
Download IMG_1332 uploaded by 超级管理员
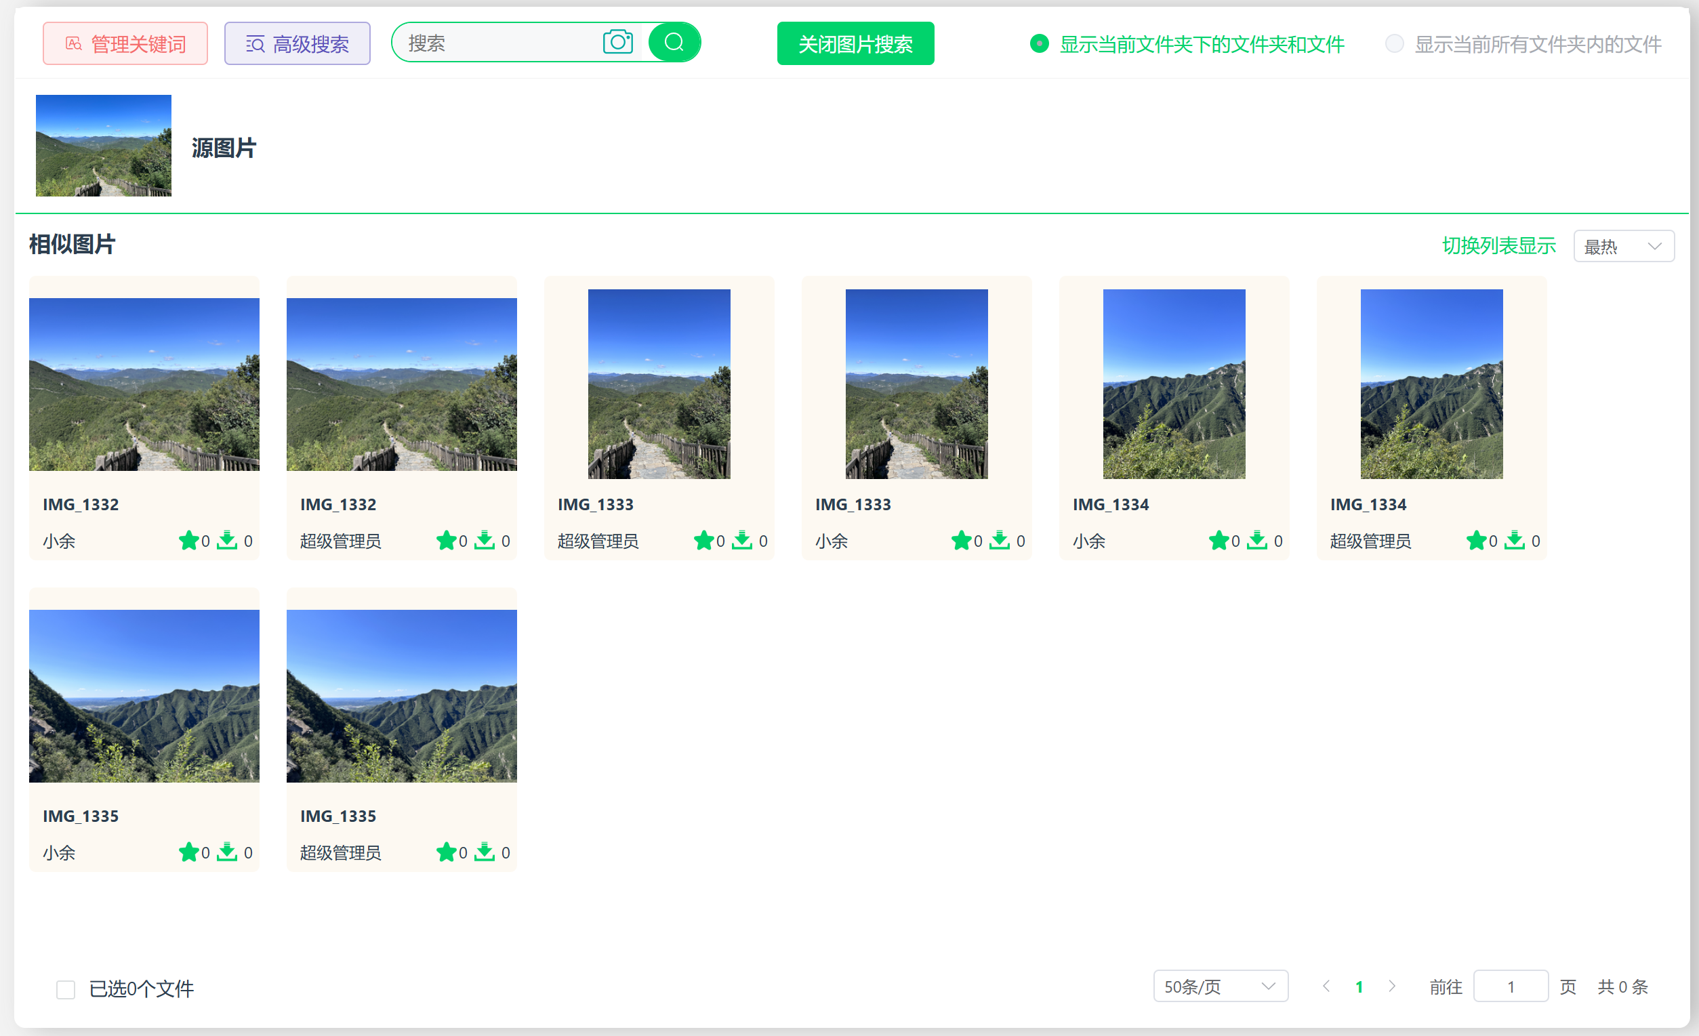(485, 541)
